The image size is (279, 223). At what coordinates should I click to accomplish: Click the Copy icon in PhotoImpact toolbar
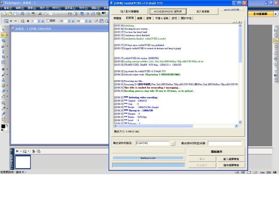point(45,14)
